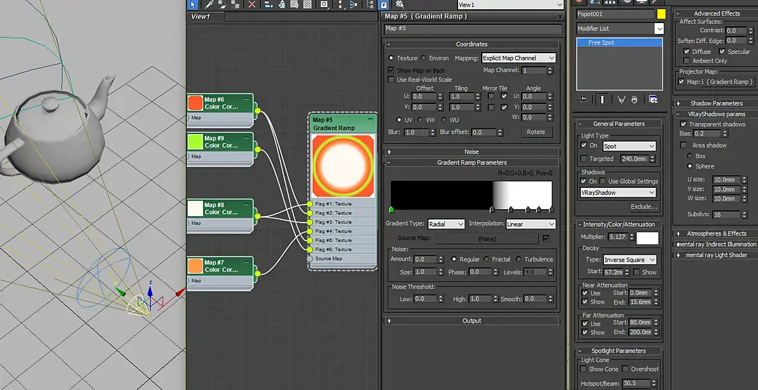758x390 pixels.
Task: Click Make Unique icon under modifier stack
Action: 622,99
